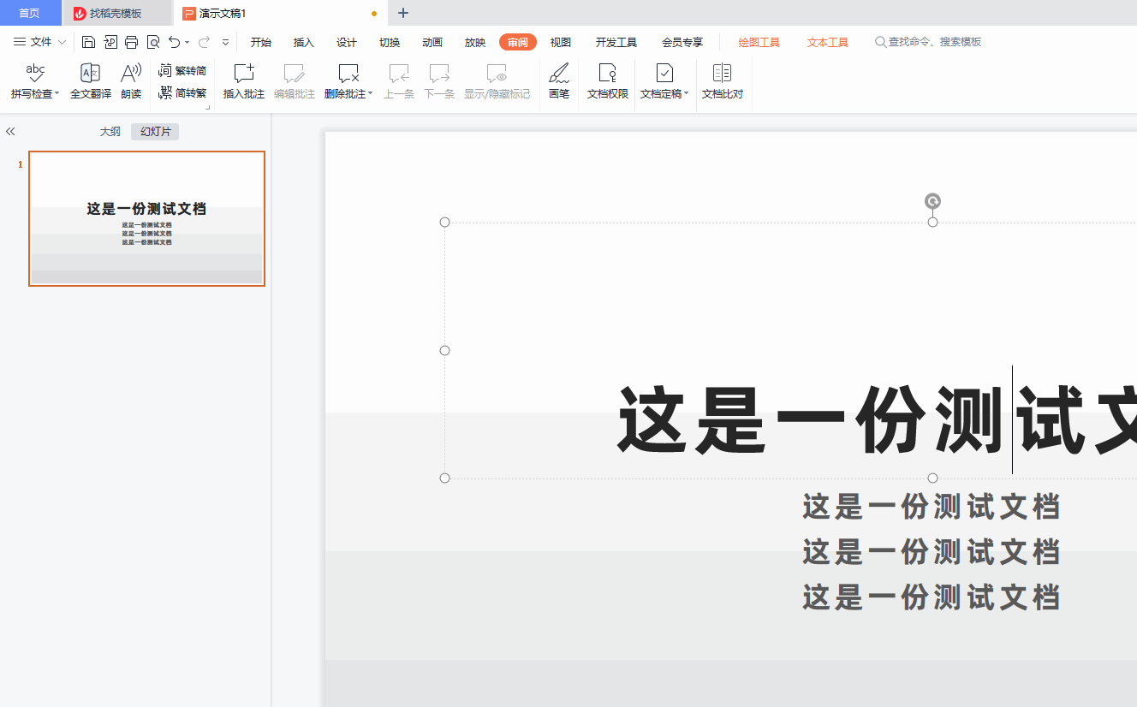Click the Redo arrow icon
The width and height of the screenshot is (1137, 707).
click(204, 42)
